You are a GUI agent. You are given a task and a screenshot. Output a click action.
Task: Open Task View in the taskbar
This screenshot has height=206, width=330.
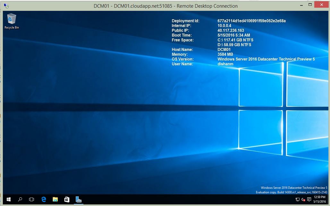tap(31, 199)
